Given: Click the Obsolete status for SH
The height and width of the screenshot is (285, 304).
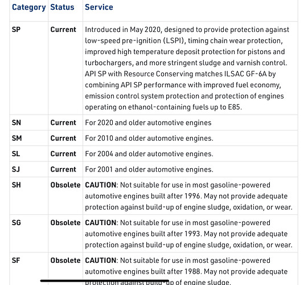Looking at the screenshot, I should [65, 185].
